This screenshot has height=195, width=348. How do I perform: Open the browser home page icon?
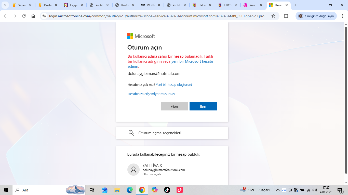(33, 16)
